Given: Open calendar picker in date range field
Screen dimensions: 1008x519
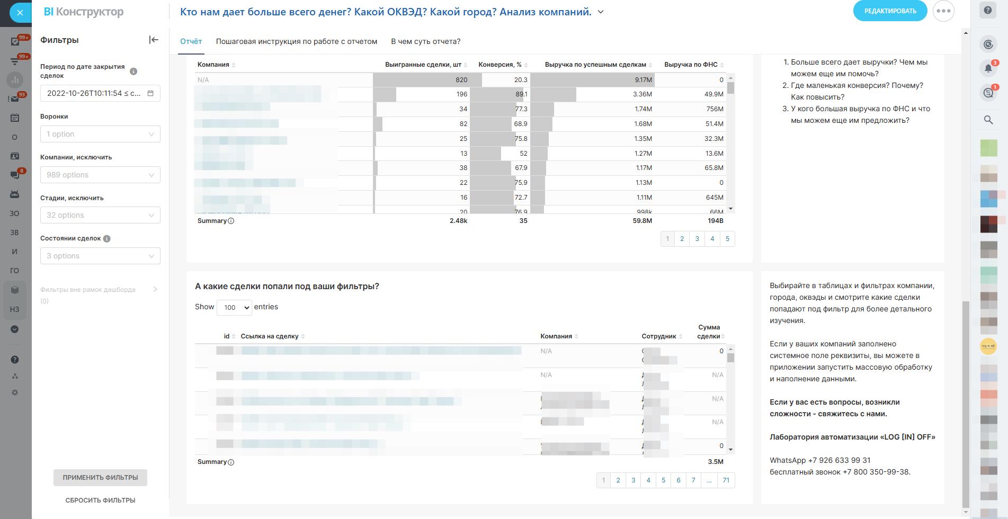Looking at the screenshot, I should (150, 93).
